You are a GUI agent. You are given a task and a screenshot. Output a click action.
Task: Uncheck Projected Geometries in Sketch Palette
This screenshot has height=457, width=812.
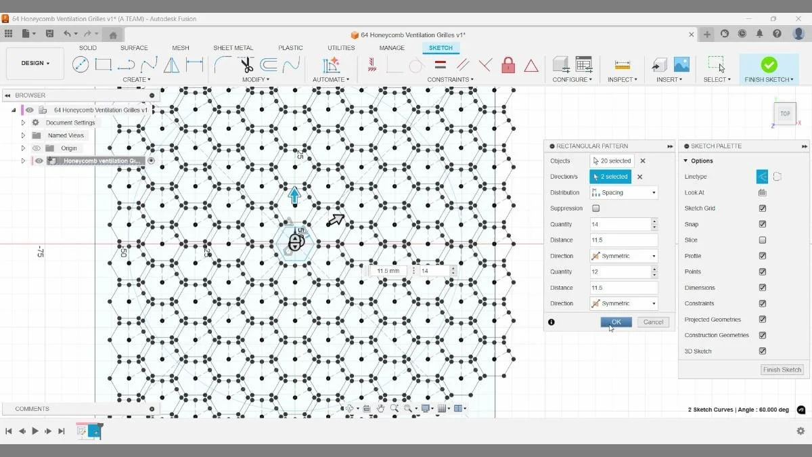coord(763,319)
